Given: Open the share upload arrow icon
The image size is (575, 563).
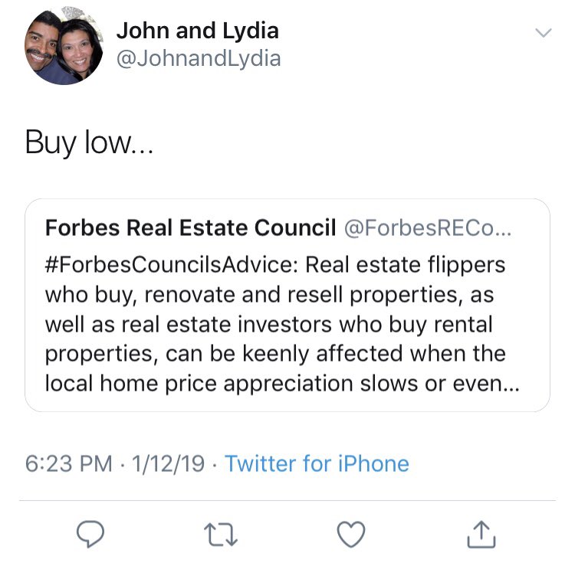Looking at the screenshot, I should pyautogui.click(x=481, y=535).
